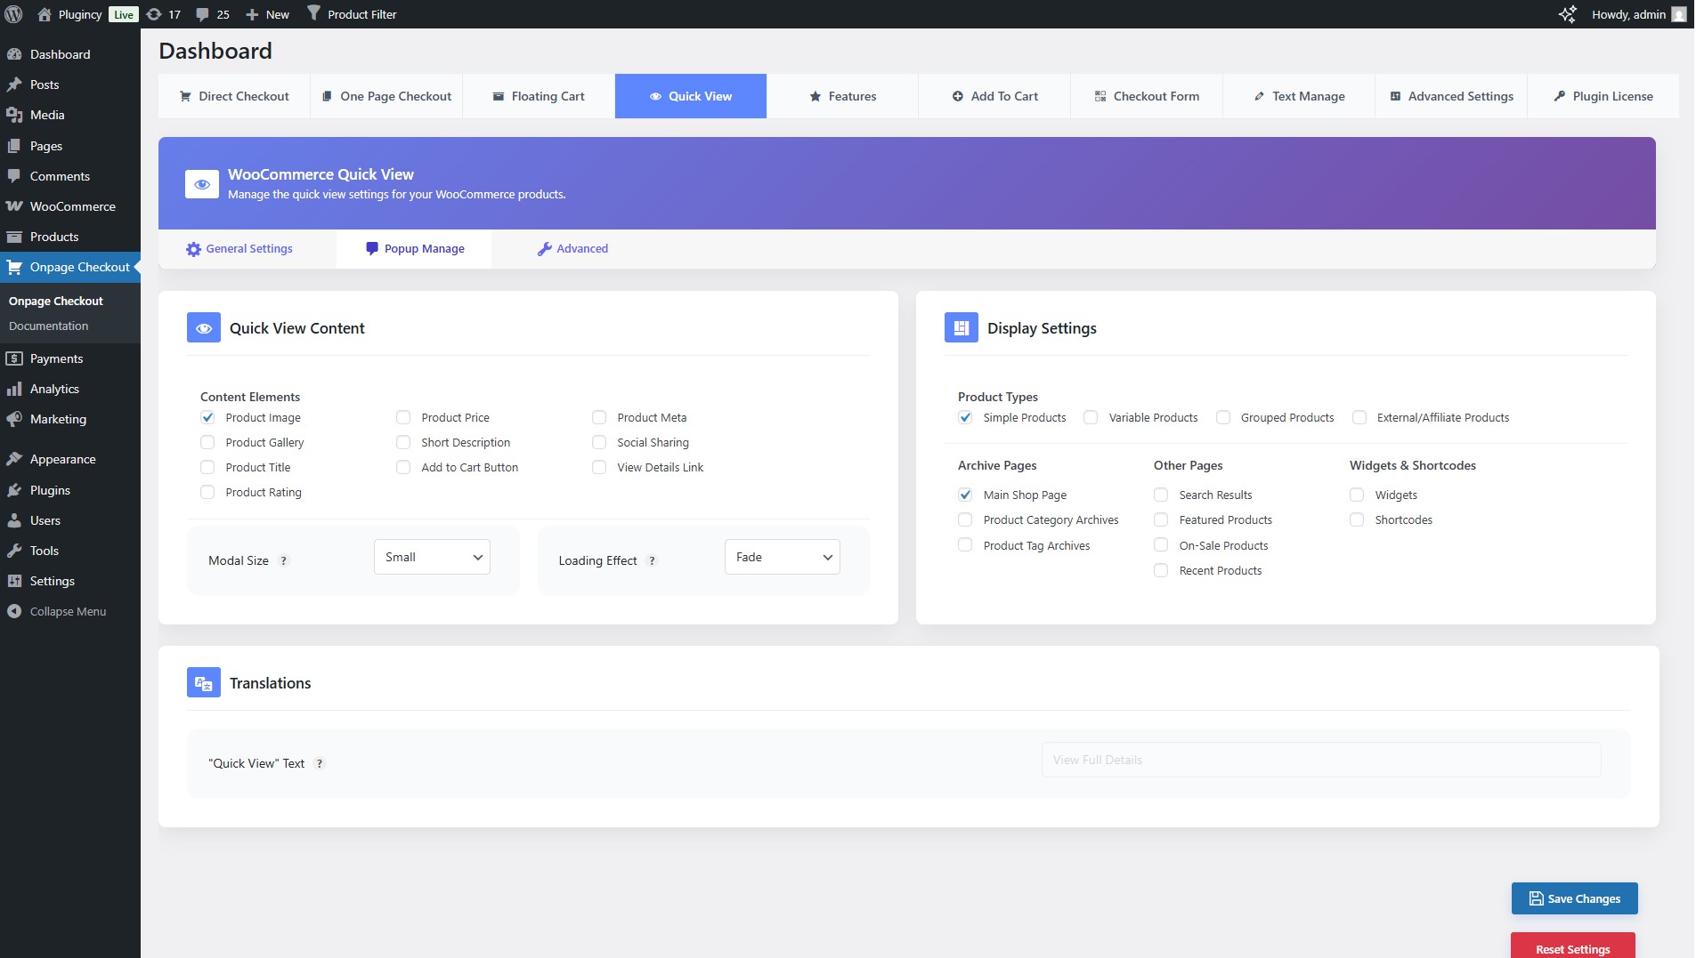The image size is (1696, 958).
Task: Type in the Quick View Text field
Action: tap(1319, 760)
